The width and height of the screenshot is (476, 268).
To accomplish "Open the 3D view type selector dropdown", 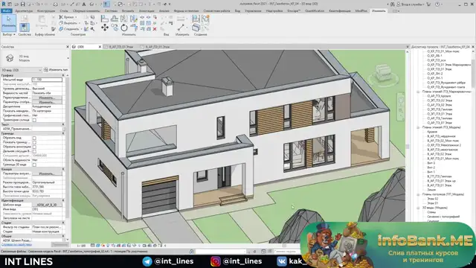I will pyautogui.click(x=22, y=70).
